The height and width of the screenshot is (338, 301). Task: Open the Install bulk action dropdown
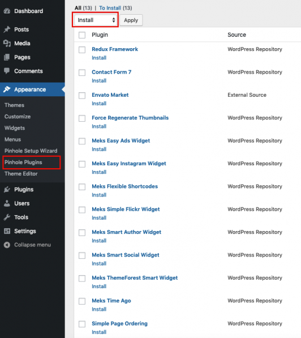(x=95, y=20)
